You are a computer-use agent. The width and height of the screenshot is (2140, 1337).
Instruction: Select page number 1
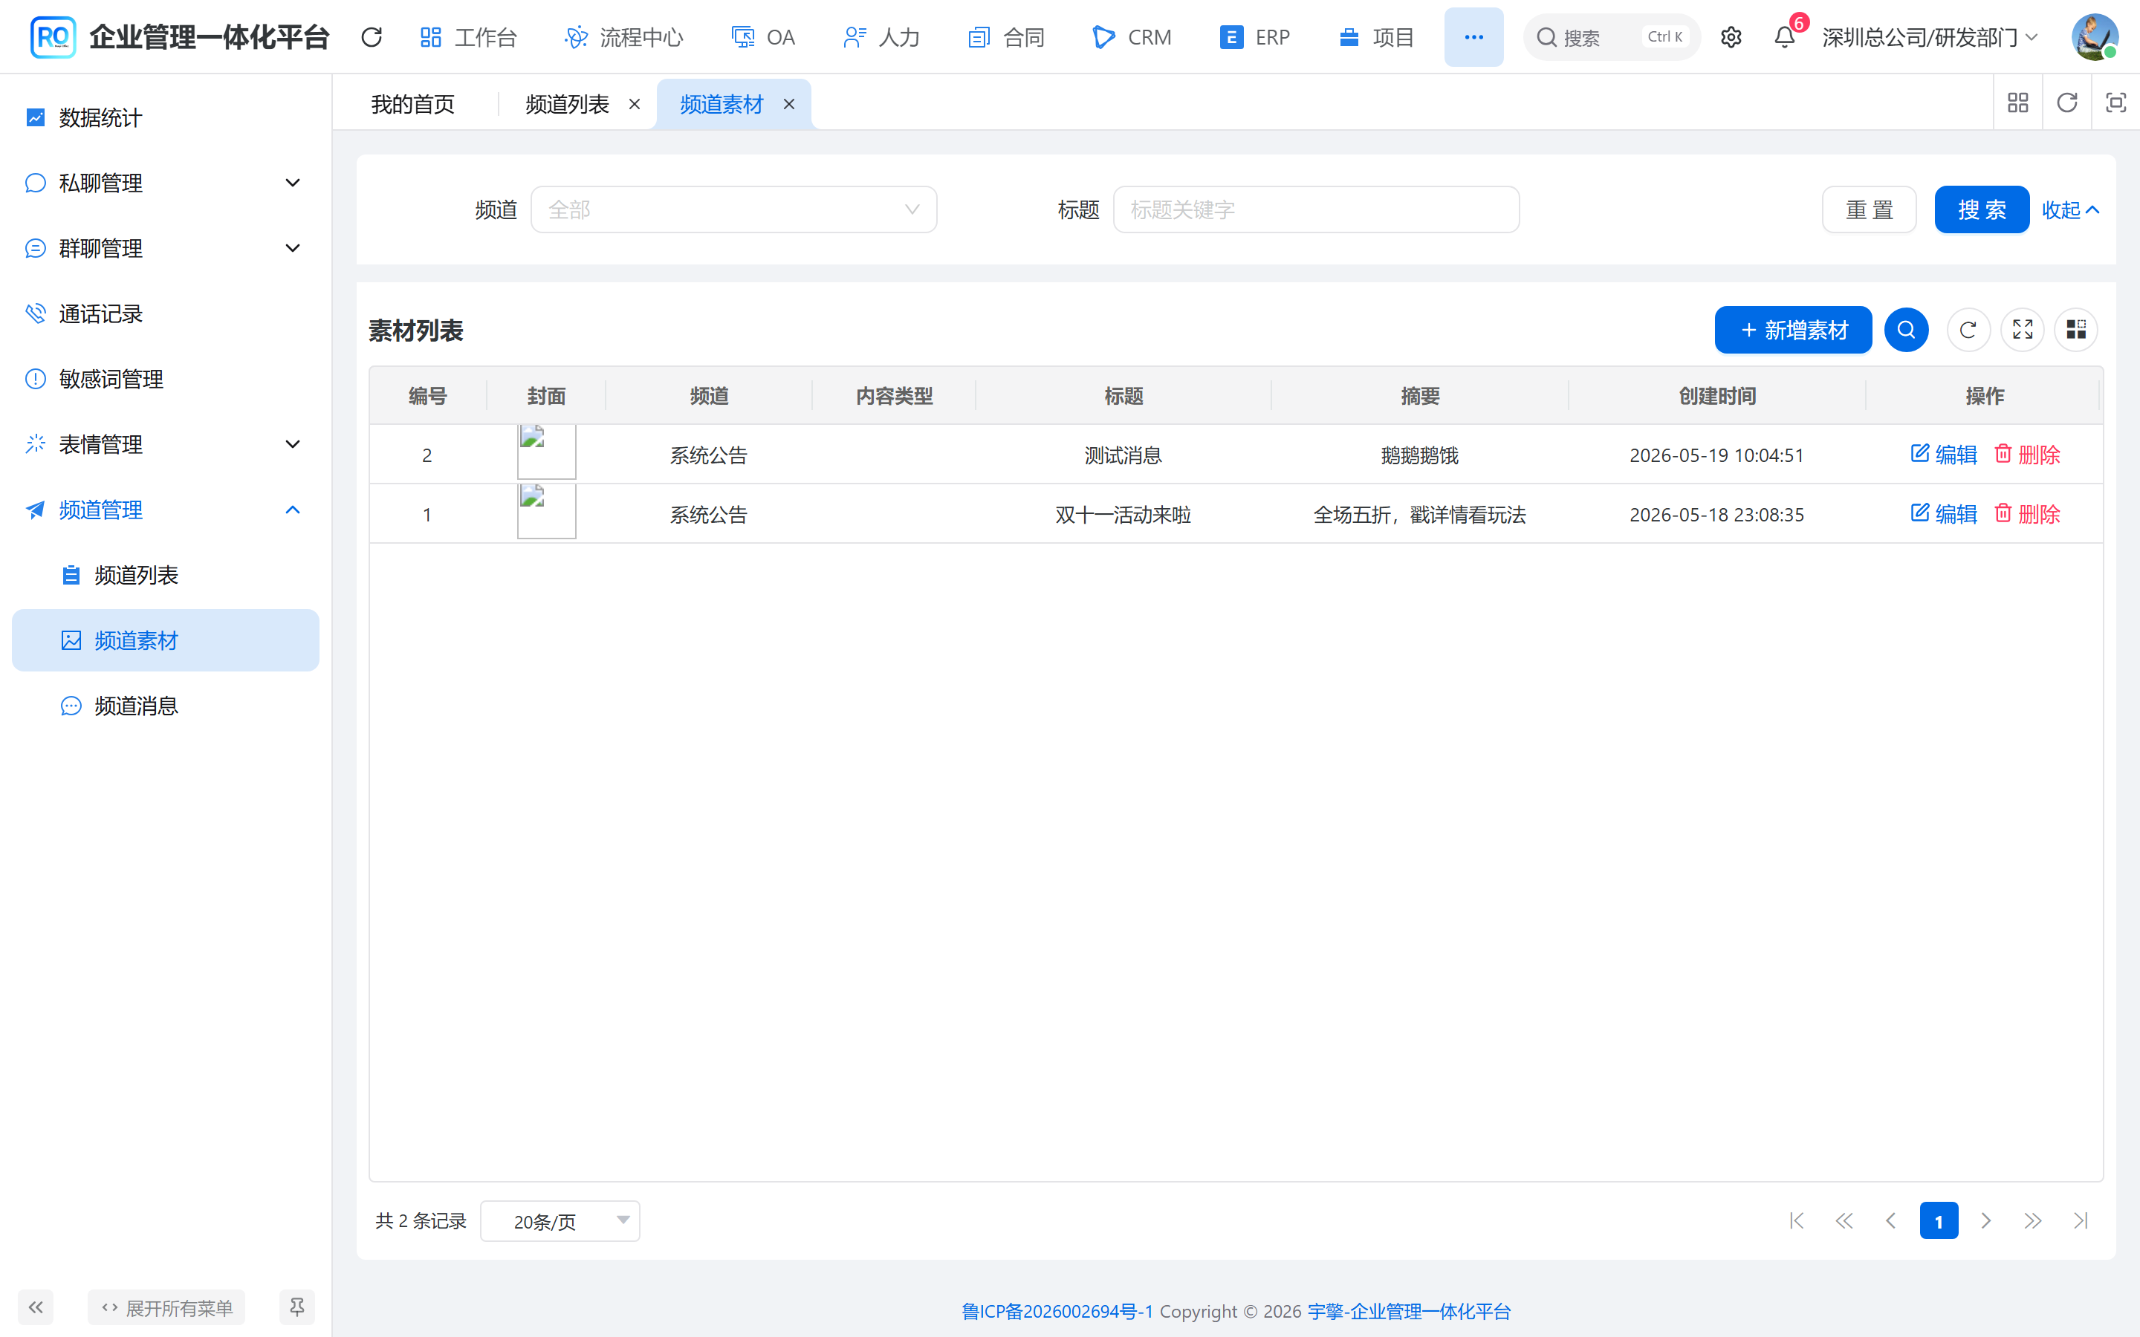point(1939,1221)
